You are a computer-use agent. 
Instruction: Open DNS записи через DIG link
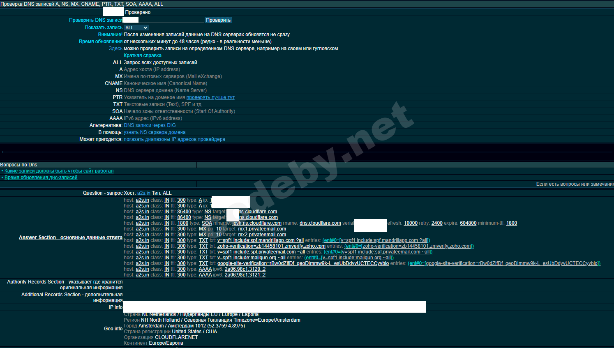[150, 125]
